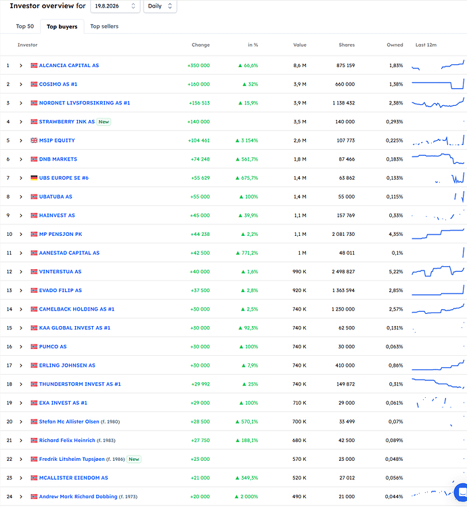Click the flag icon beside AANESTAD CAPITAL AS
467x507 pixels.
[x=34, y=253]
